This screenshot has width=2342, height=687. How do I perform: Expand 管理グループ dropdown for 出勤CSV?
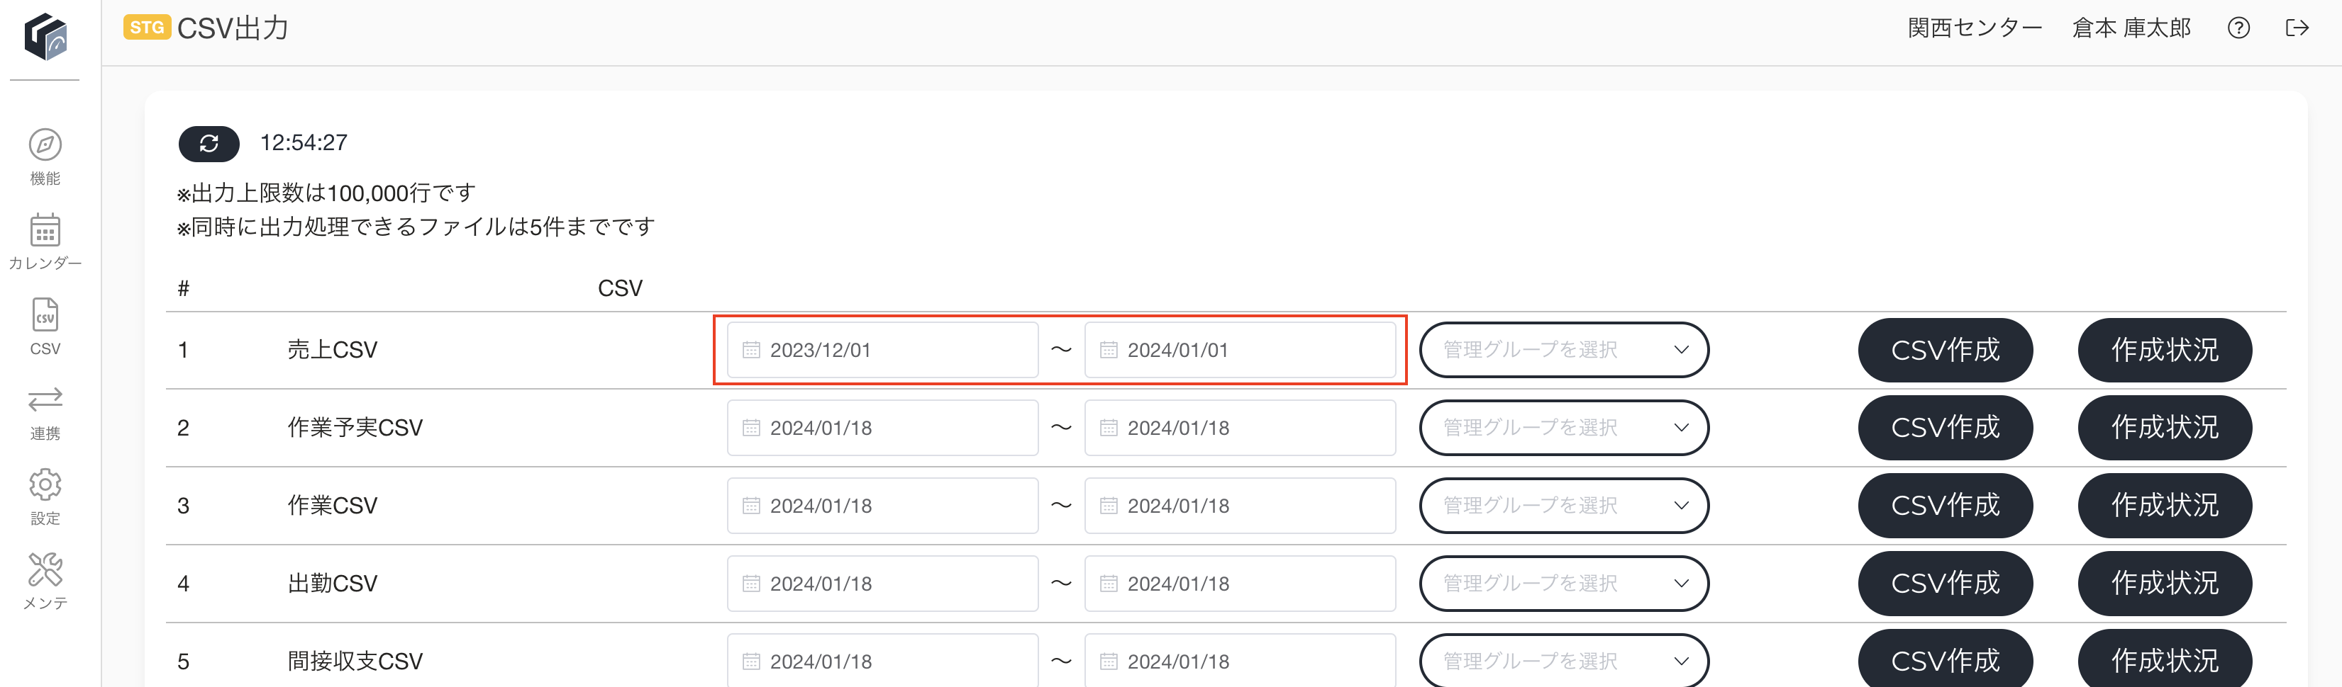tap(1564, 584)
